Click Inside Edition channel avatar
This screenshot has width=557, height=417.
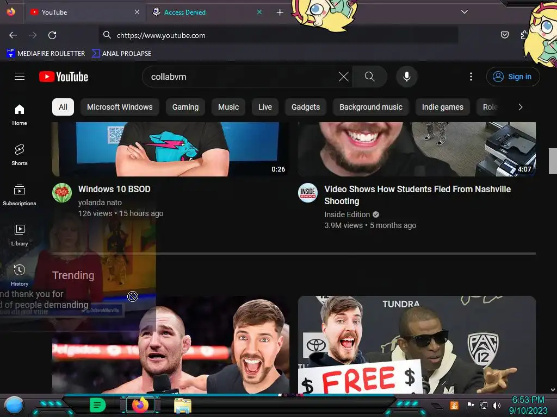[x=308, y=193]
